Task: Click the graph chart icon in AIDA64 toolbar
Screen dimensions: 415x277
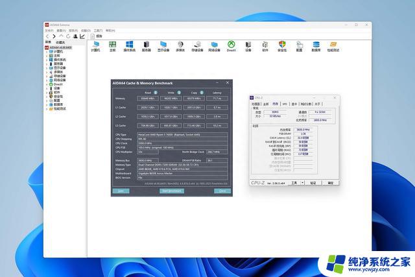Action: (82, 36)
